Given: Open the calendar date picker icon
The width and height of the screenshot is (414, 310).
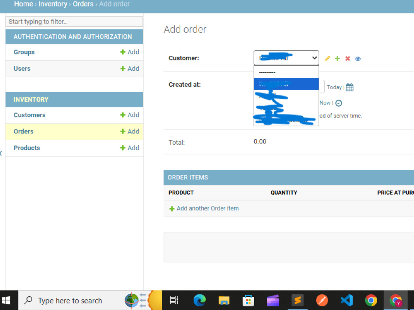Looking at the screenshot, I should coord(349,87).
